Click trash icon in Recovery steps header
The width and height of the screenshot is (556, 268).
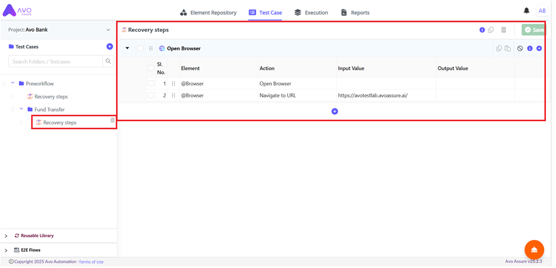point(503,30)
